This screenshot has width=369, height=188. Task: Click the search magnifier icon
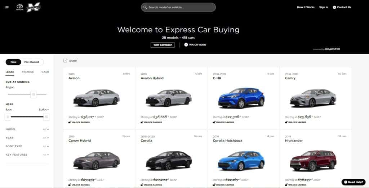[145, 7]
